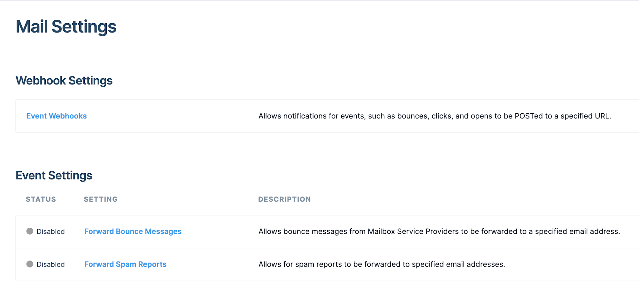Click the STATUS column header
The image size is (639, 300).
[41, 199]
